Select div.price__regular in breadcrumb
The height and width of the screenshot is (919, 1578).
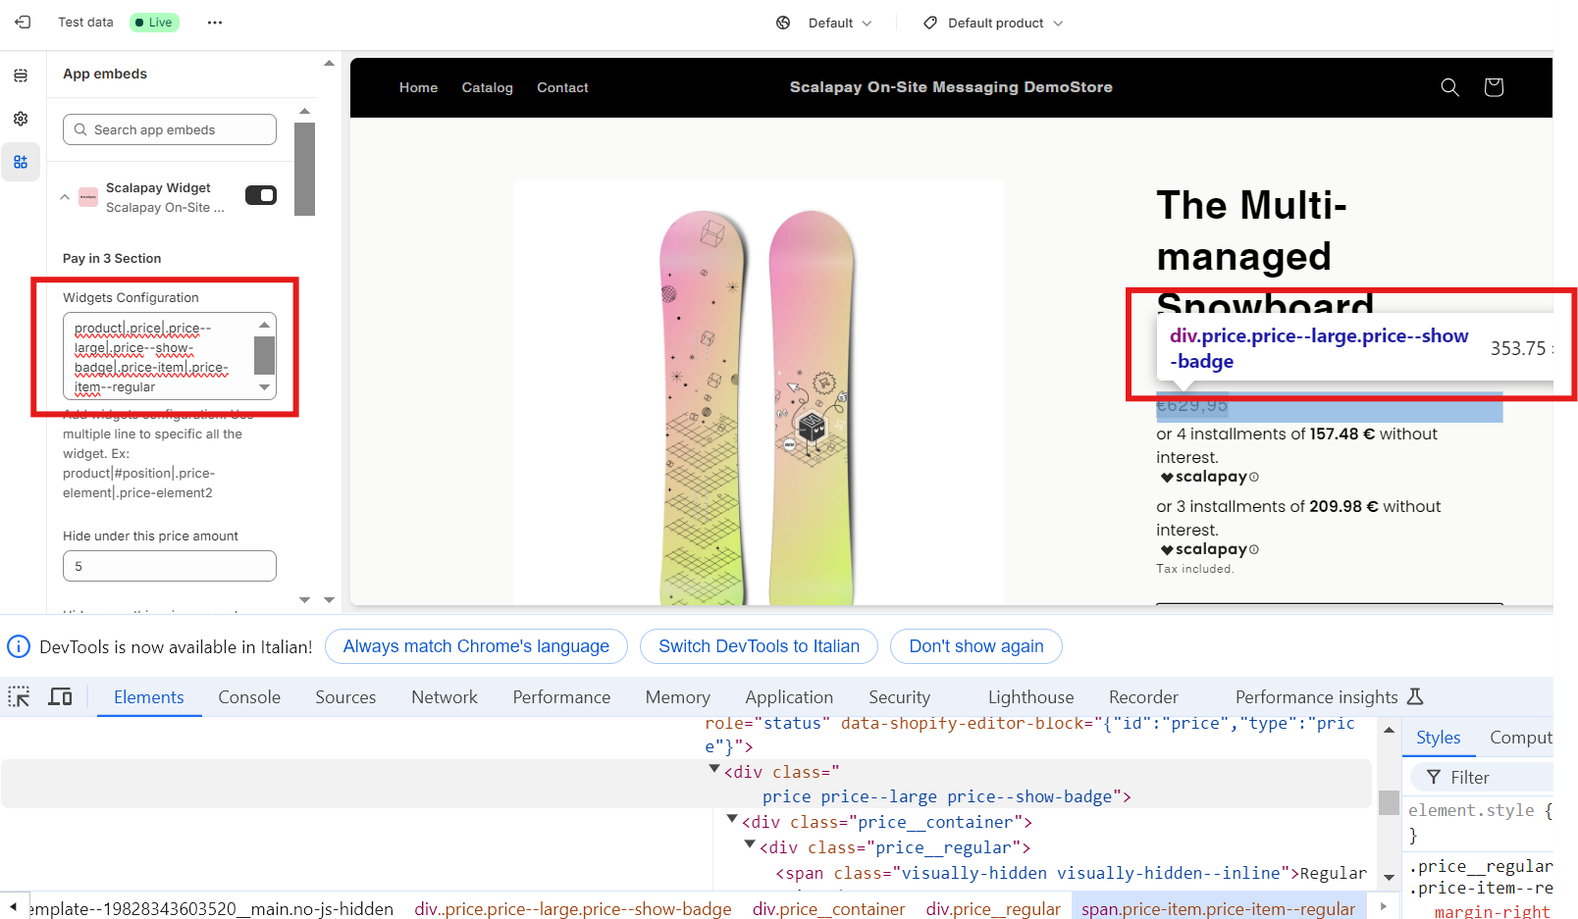(x=993, y=909)
